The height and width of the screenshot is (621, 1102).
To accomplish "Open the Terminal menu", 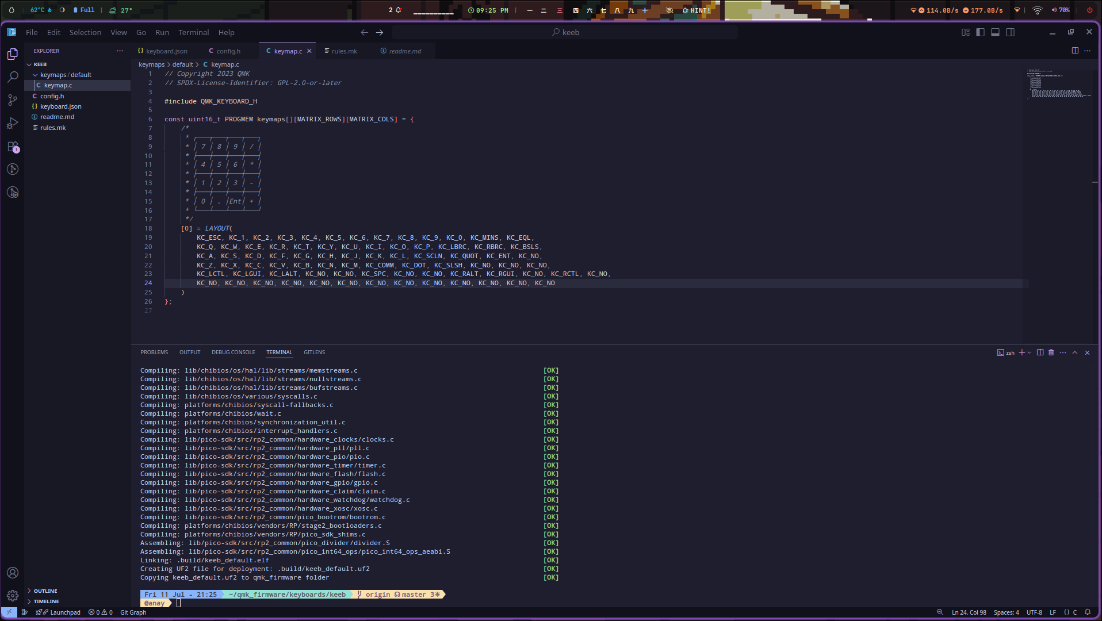I will coord(193,32).
